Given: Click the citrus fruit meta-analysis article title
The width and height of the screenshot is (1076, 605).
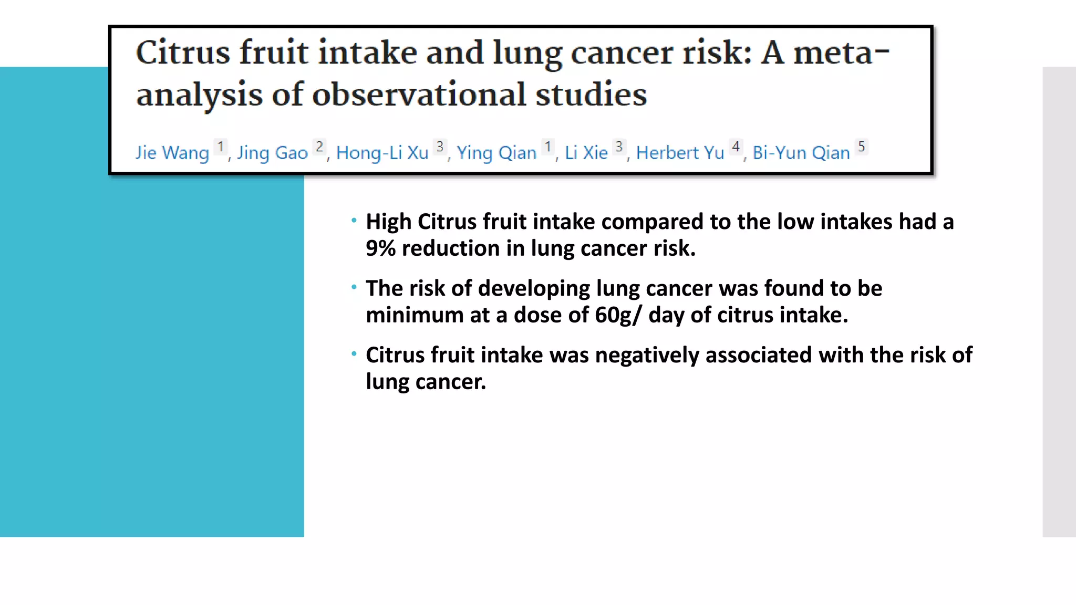Looking at the screenshot, I should (512, 73).
